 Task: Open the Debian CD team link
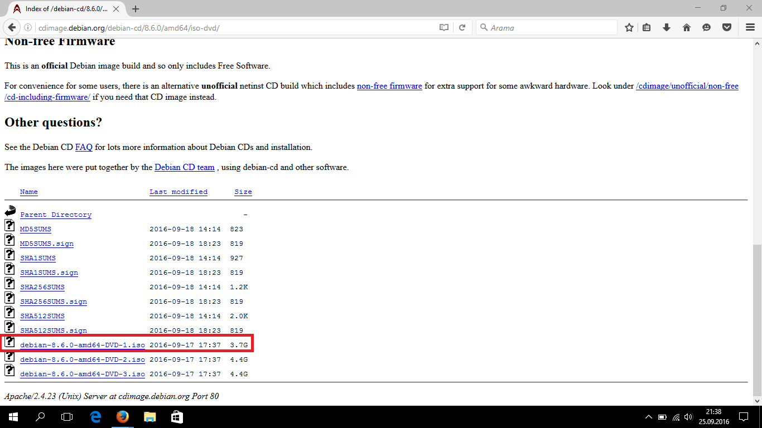pyautogui.click(x=185, y=167)
